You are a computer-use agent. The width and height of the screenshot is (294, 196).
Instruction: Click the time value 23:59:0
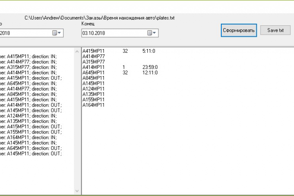(150, 67)
